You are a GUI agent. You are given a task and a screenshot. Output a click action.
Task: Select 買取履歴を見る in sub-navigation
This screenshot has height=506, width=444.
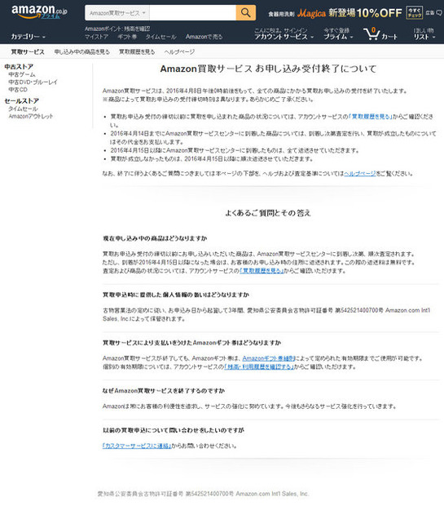pos(137,51)
